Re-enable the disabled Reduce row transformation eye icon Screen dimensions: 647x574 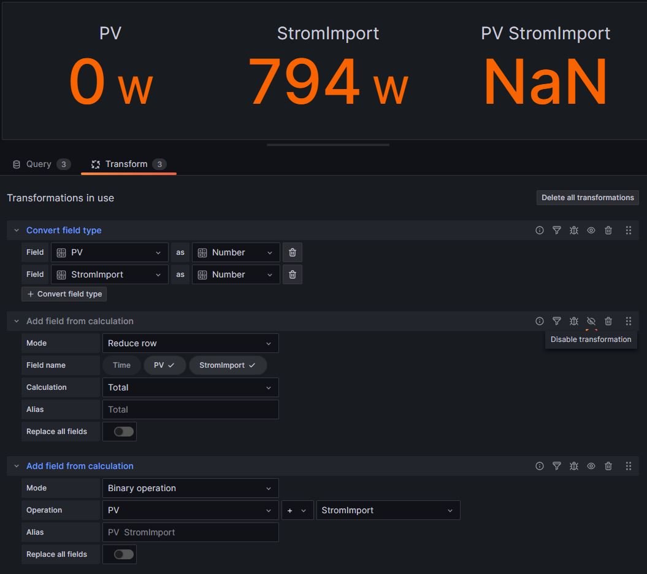point(591,321)
